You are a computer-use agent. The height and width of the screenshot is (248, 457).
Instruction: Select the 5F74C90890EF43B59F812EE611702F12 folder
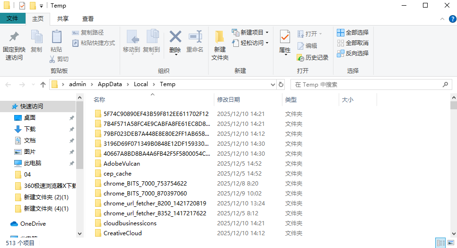click(156, 114)
